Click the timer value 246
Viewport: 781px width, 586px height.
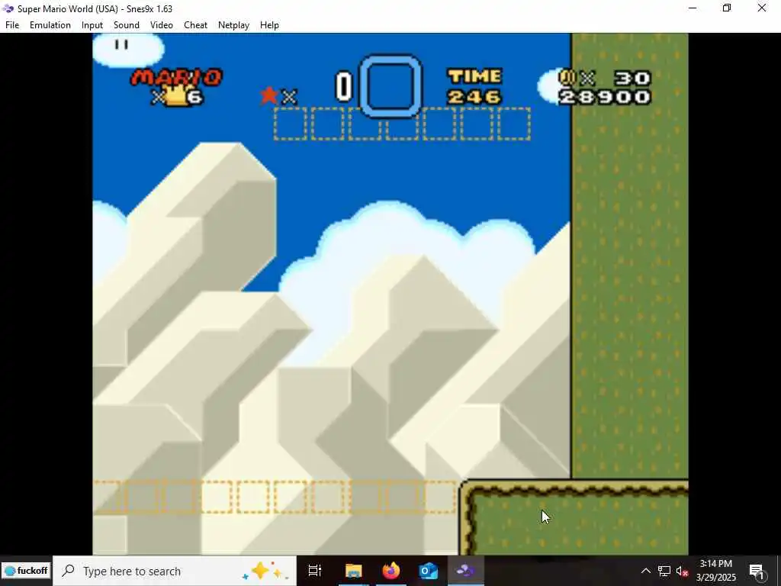tap(474, 96)
